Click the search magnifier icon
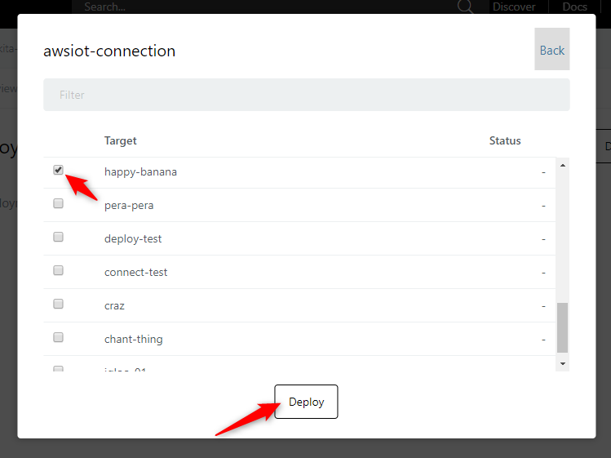 (465, 7)
